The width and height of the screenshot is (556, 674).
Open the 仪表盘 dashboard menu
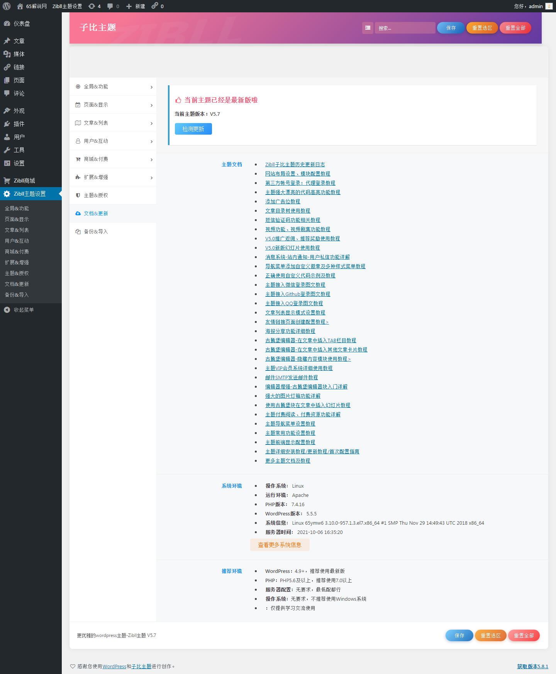(x=31, y=24)
